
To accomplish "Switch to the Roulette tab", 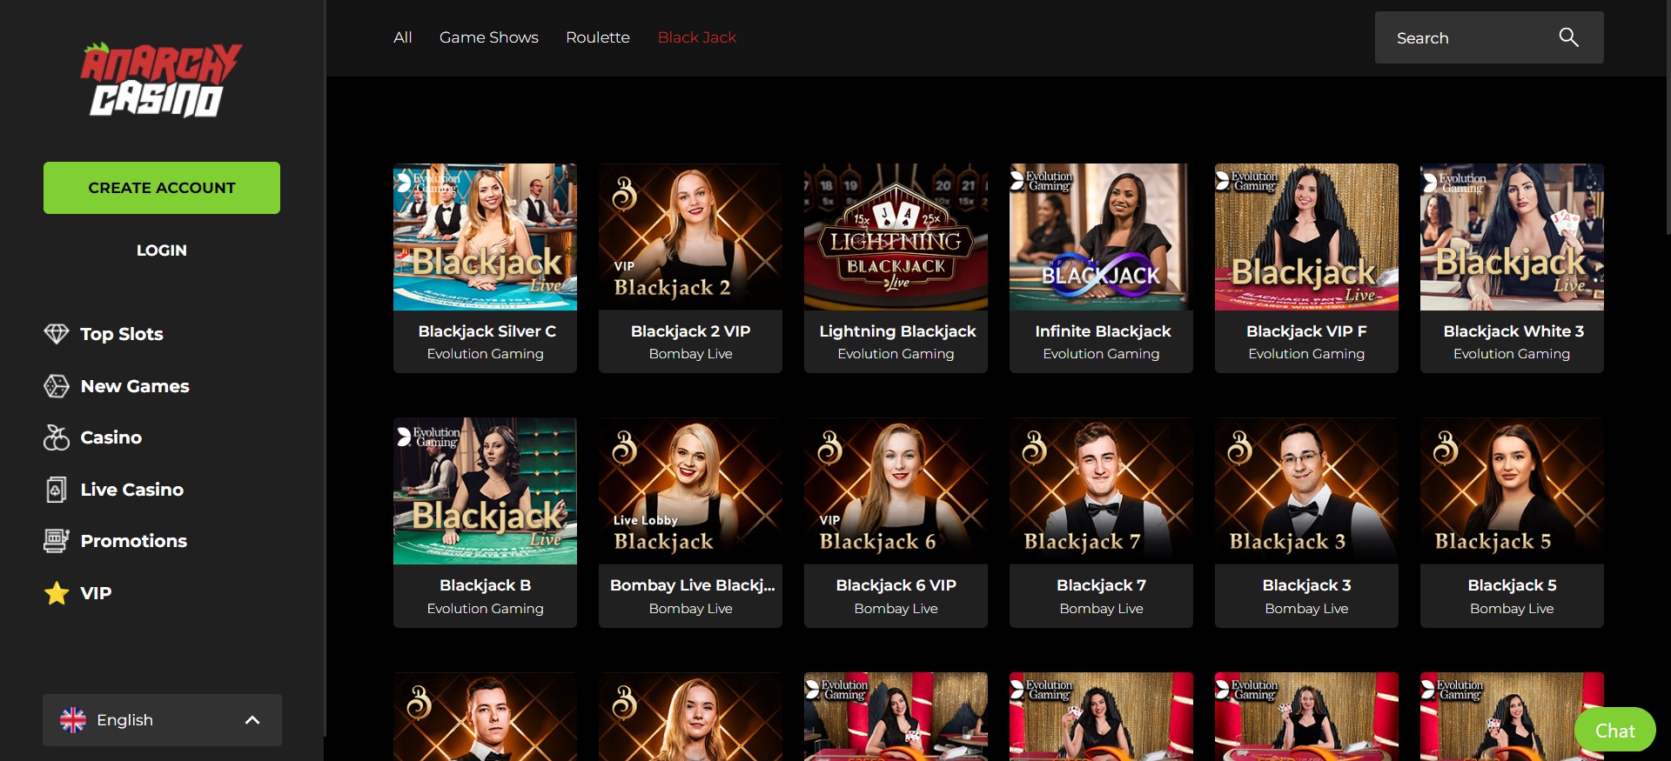I will coord(598,37).
